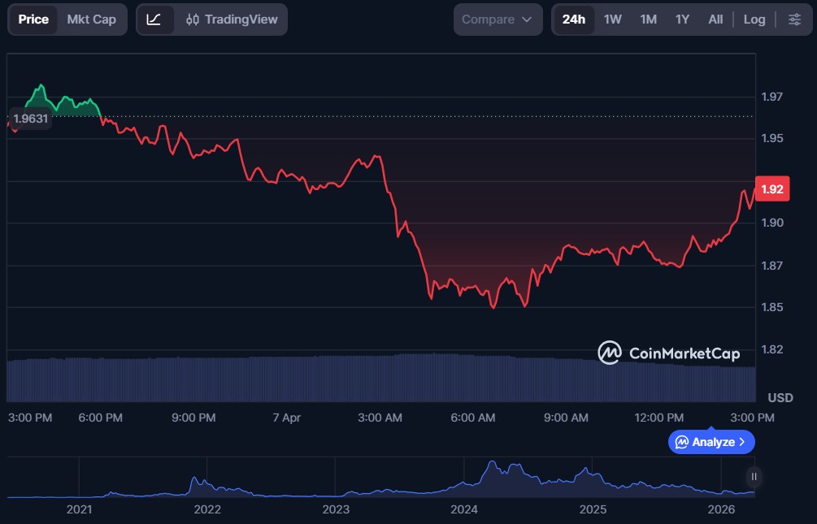The image size is (817, 524).
Task: Click the mini-chart range handle
Action: [753, 478]
